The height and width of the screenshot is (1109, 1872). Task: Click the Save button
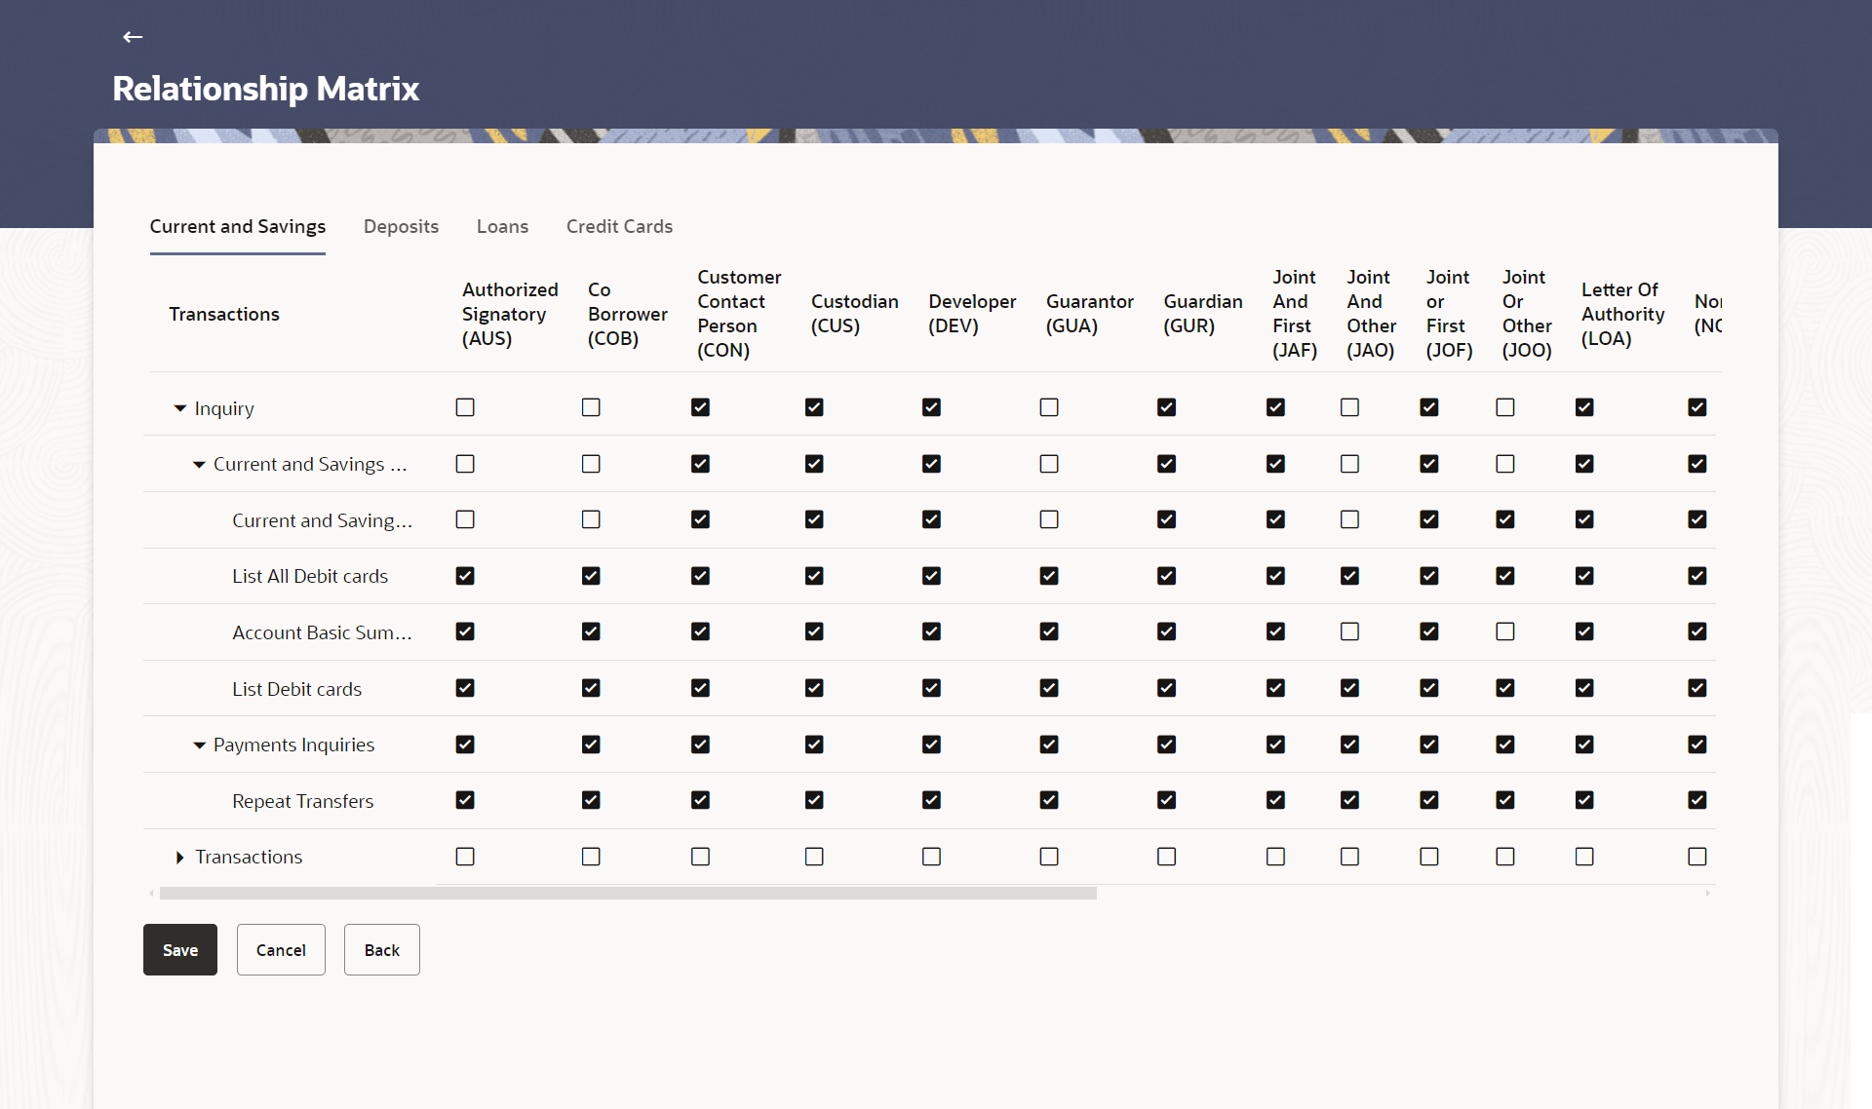click(180, 950)
